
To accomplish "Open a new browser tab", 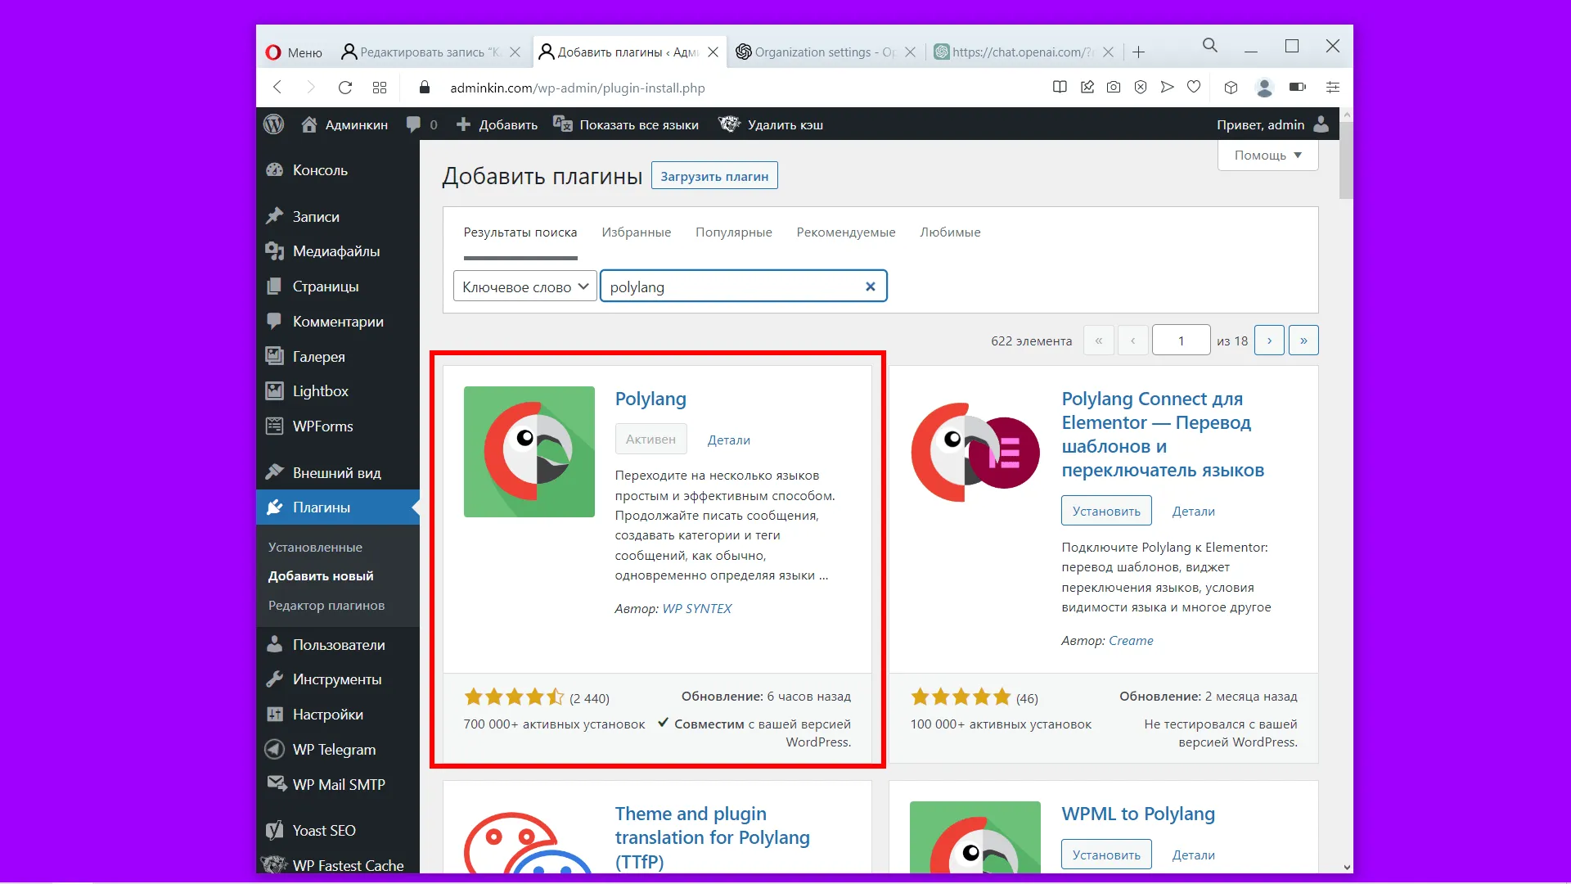I will [x=1138, y=52].
